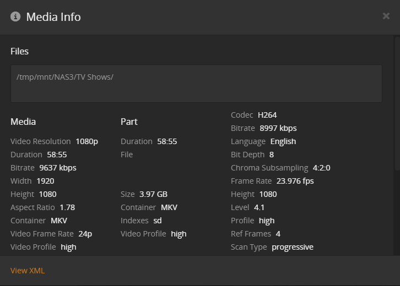Click the Media section heading

click(23, 122)
